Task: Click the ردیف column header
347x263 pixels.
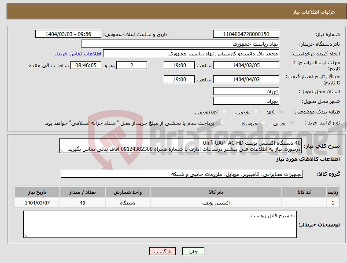Action: click(333, 192)
